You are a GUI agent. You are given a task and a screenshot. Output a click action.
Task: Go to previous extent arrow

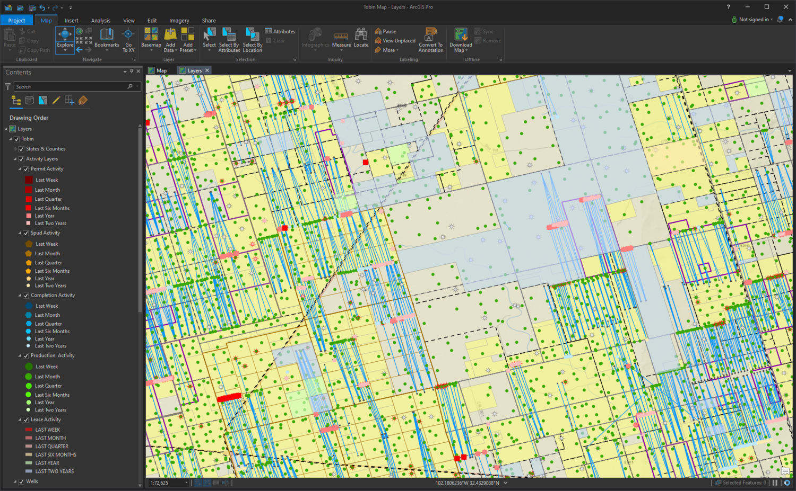(x=79, y=50)
